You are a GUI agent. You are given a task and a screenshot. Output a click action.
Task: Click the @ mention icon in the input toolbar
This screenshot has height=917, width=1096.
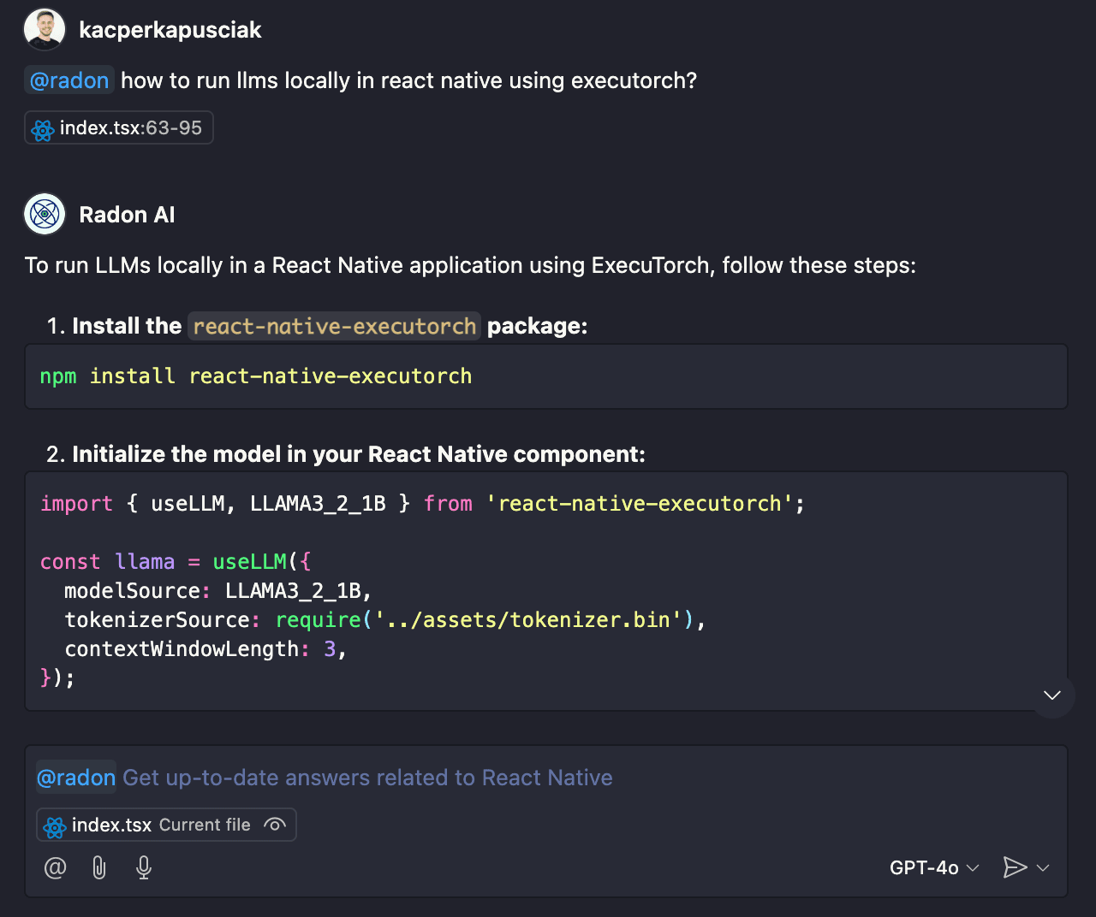click(55, 868)
